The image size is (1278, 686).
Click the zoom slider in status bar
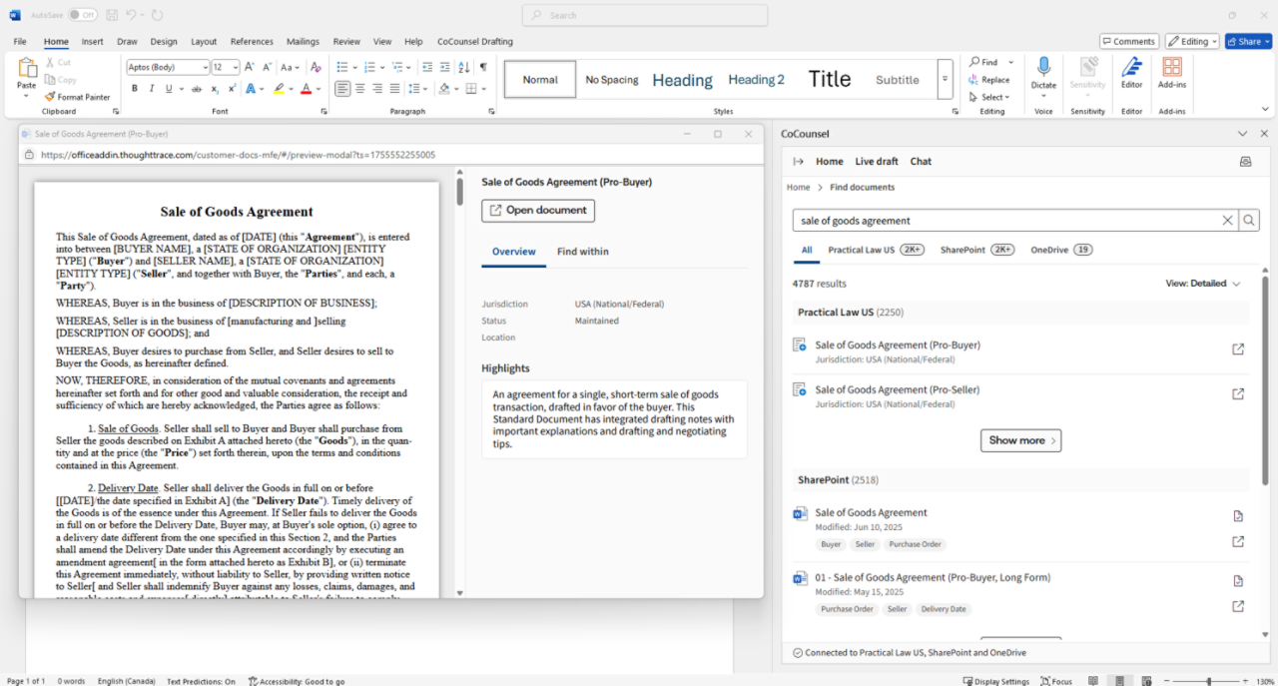(1208, 681)
